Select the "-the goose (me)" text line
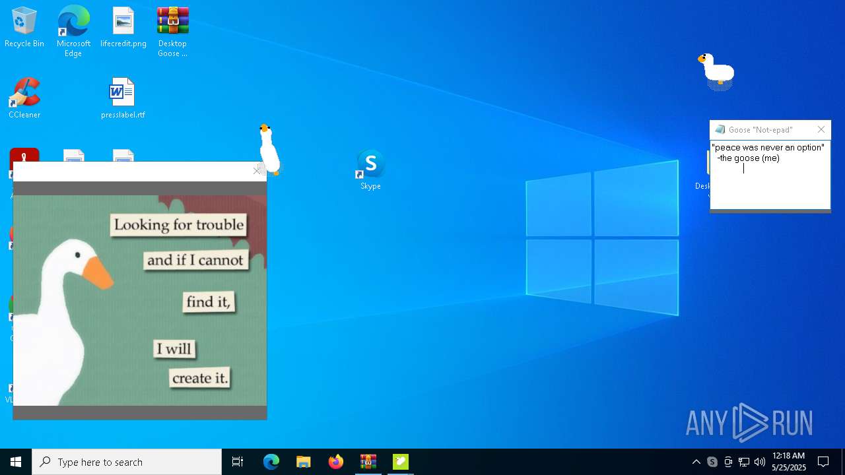 (x=749, y=158)
